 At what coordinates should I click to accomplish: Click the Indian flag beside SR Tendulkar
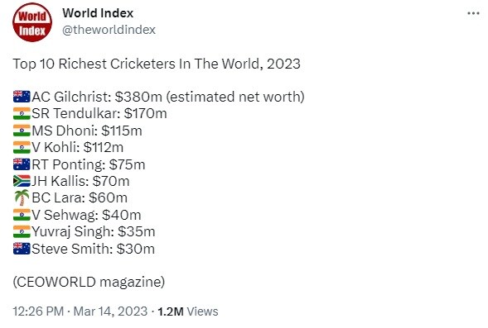pos(22,113)
